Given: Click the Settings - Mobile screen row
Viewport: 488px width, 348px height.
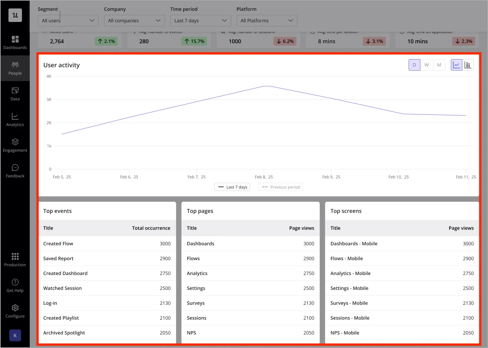Looking at the screenshot, I should pos(402,288).
